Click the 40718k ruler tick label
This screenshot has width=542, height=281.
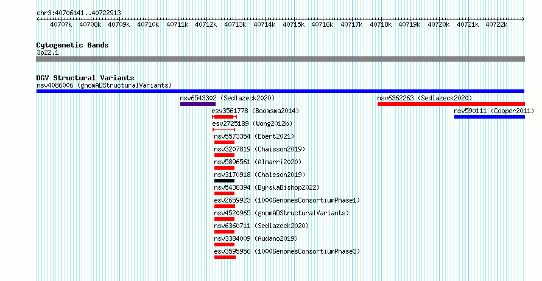pos(381,24)
